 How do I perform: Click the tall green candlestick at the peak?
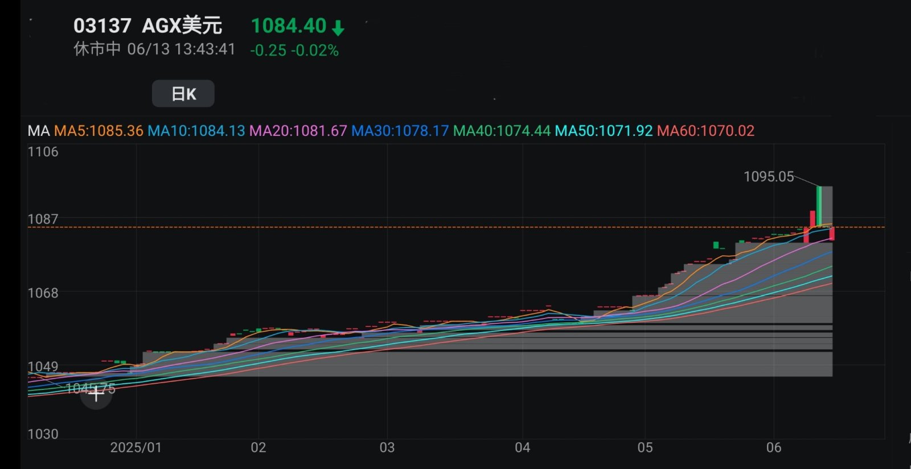(x=819, y=206)
